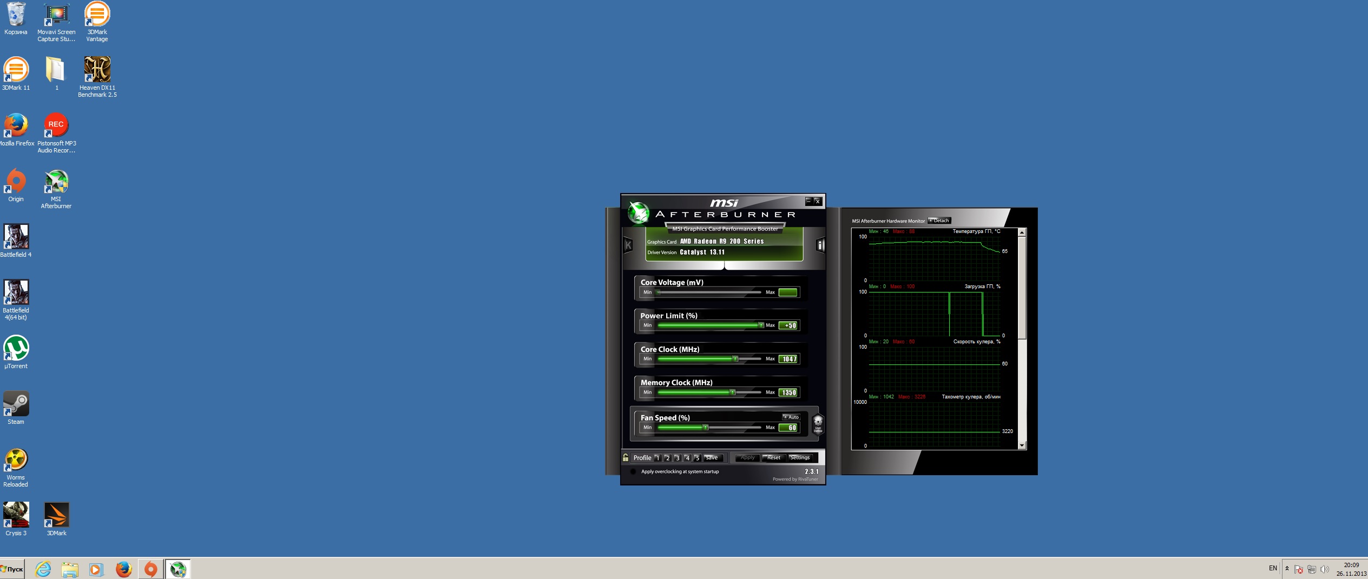Click the Power Limit slider handle
Screen dimensions: 1368x579
pyautogui.click(x=761, y=325)
